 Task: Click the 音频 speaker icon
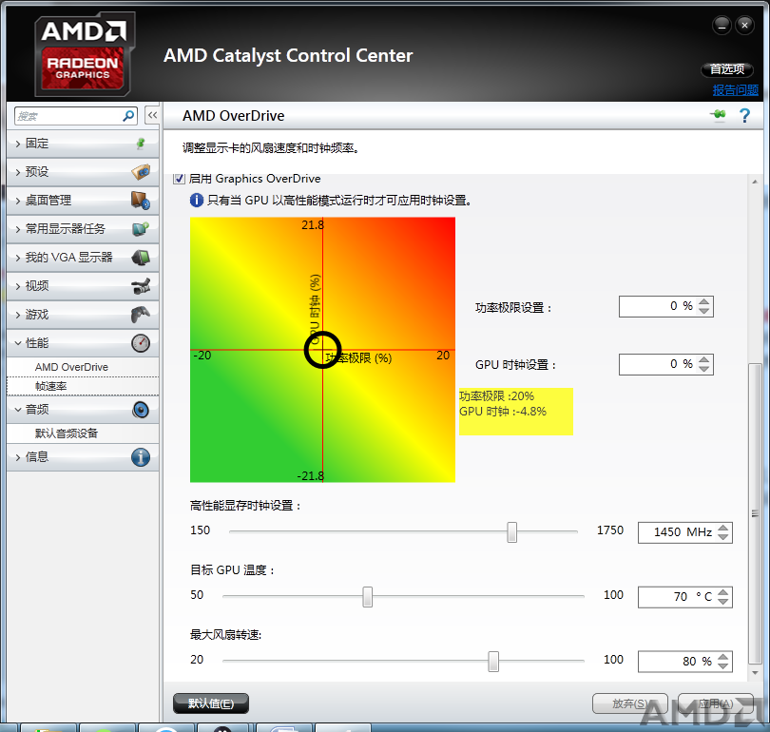tap(141, 410)
